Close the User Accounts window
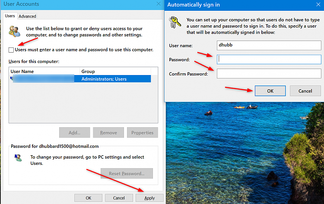 [159, 4]
